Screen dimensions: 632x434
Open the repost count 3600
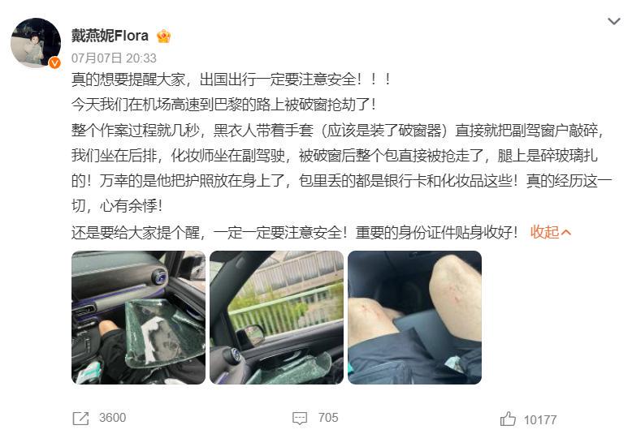tap(112, 418)
